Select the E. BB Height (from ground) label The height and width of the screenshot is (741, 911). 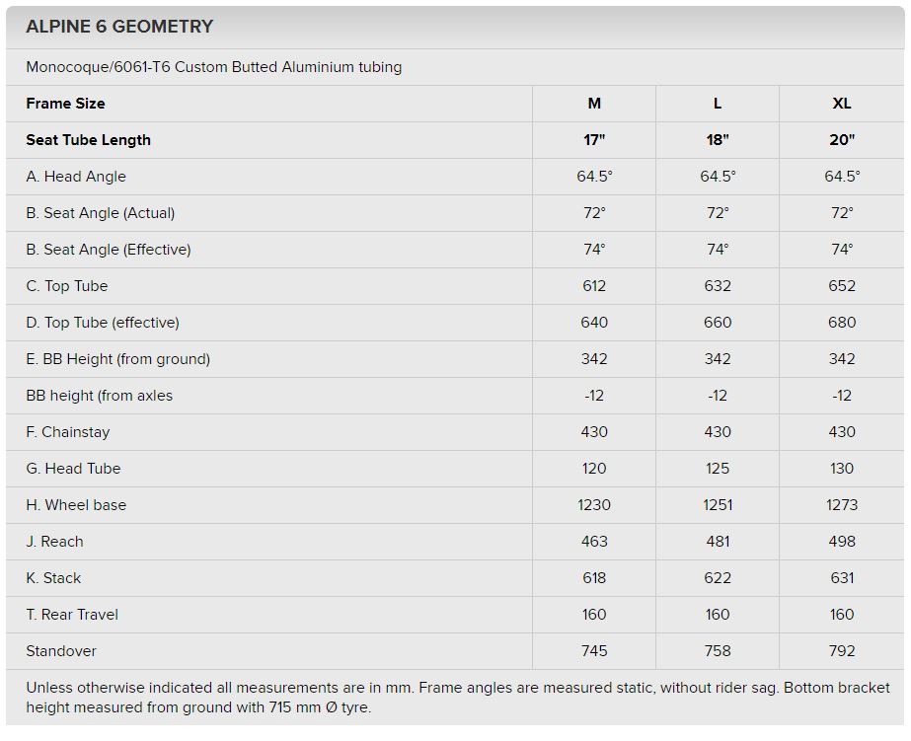pos(117,359)
